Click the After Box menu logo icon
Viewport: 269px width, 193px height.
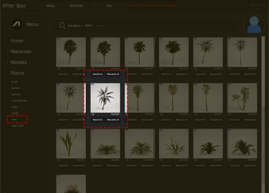(16, 24)
